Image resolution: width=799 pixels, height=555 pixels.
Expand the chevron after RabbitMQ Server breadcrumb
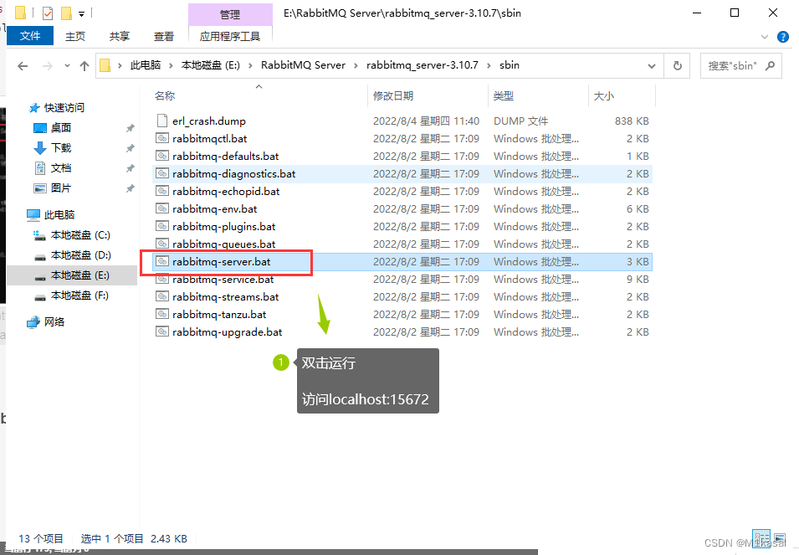(x=356, y=65)
